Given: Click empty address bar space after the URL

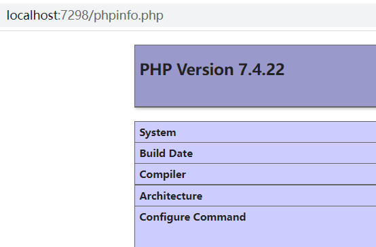Looking at the screenshot, I should point(269,16).
